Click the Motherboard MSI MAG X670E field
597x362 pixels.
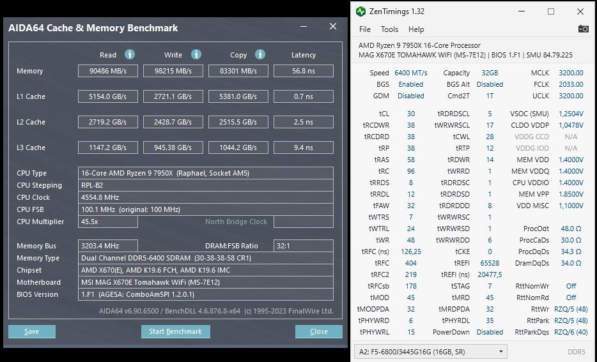click(206, 282)
